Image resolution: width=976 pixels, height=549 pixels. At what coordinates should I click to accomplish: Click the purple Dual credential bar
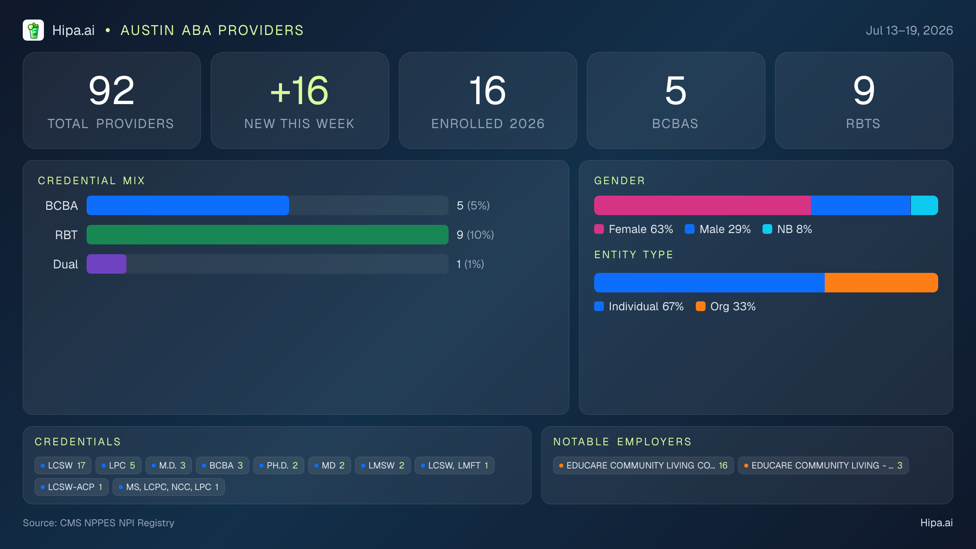pyautogui.click(x=107, y=264)
